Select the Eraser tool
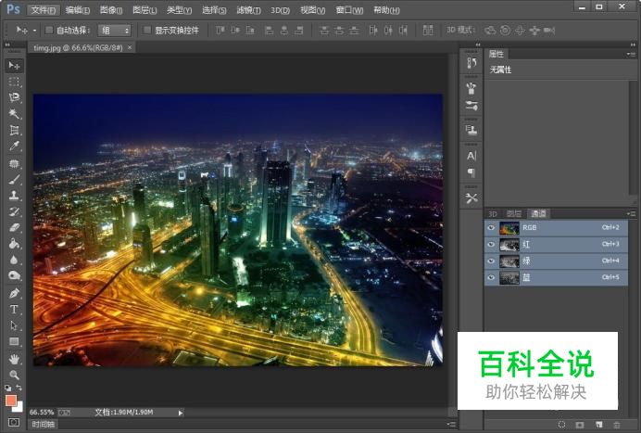Image resolution: width=641 pixels, height=433 pixels. click(x=14, y=227)
